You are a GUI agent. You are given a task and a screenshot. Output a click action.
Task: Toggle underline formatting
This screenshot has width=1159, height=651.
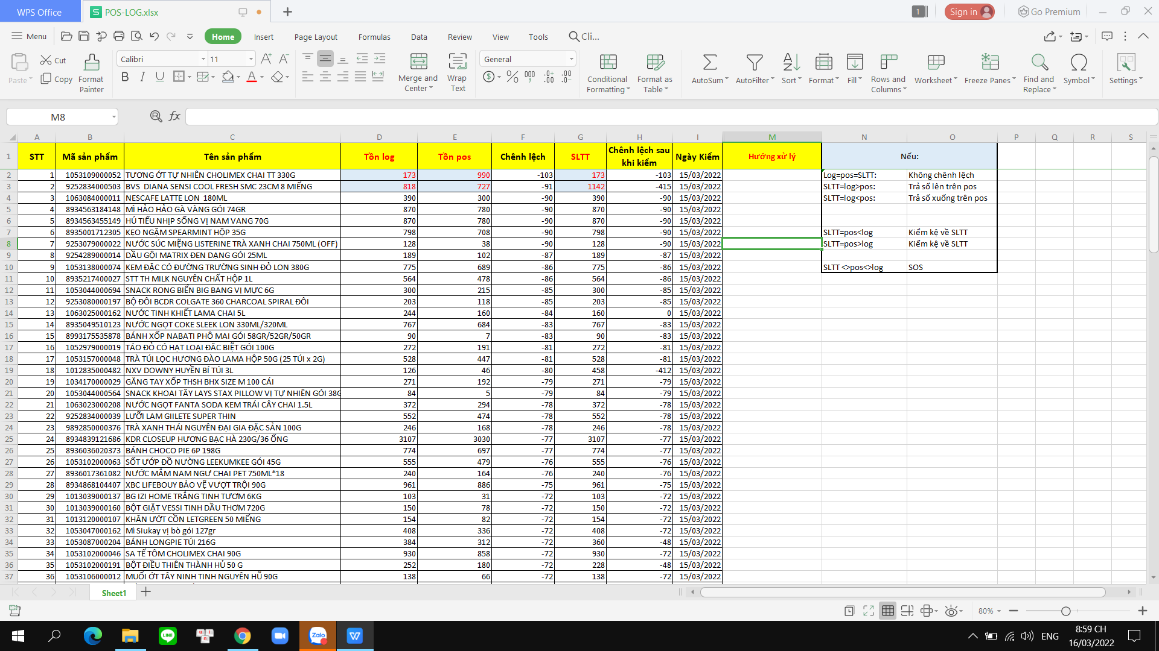[x=159, y=77]
